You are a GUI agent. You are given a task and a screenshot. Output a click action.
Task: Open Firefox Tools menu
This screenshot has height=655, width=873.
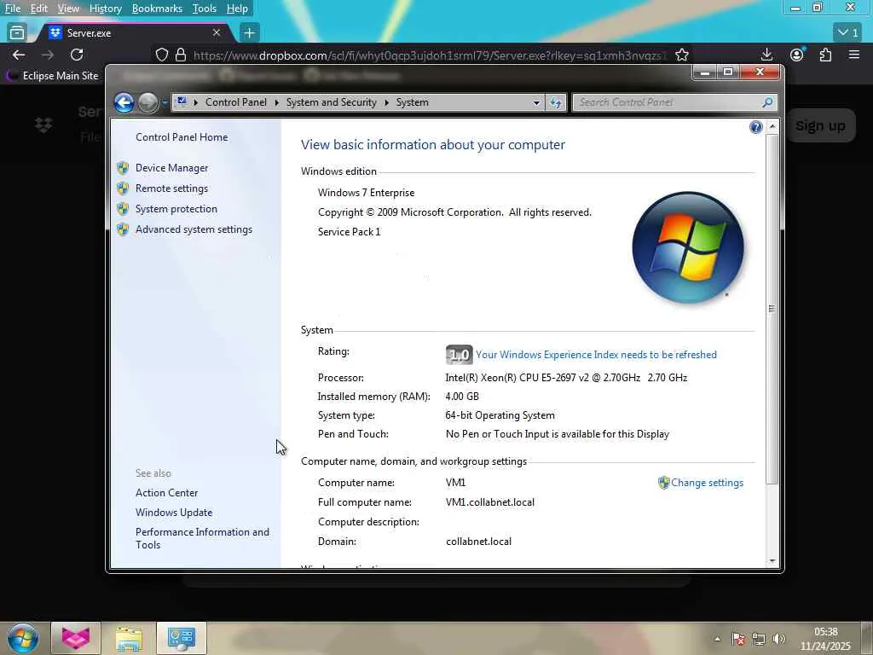pos(205,9)
